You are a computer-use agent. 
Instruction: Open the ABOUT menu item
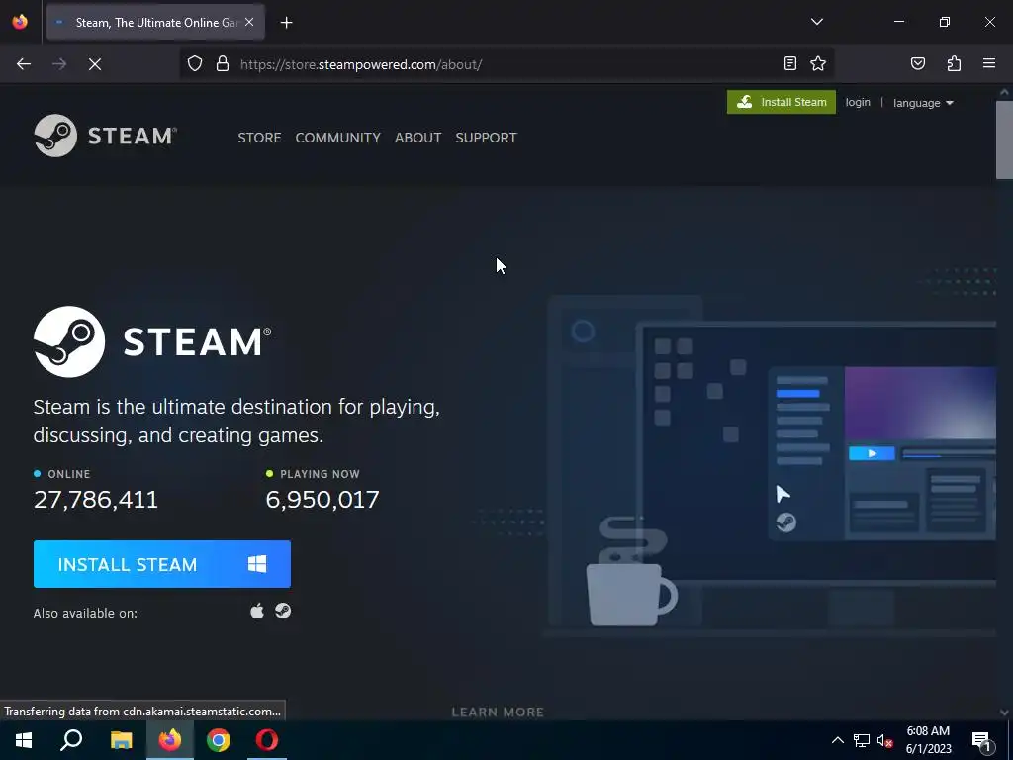click(418, 138)
